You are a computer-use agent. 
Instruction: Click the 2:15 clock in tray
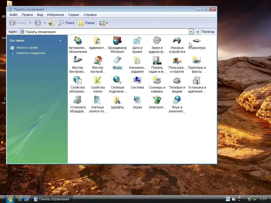(263, 199)
